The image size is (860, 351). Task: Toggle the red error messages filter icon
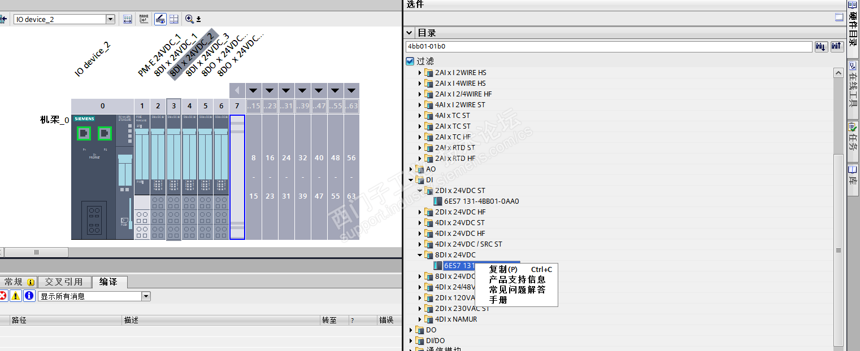tap(3, 296)
